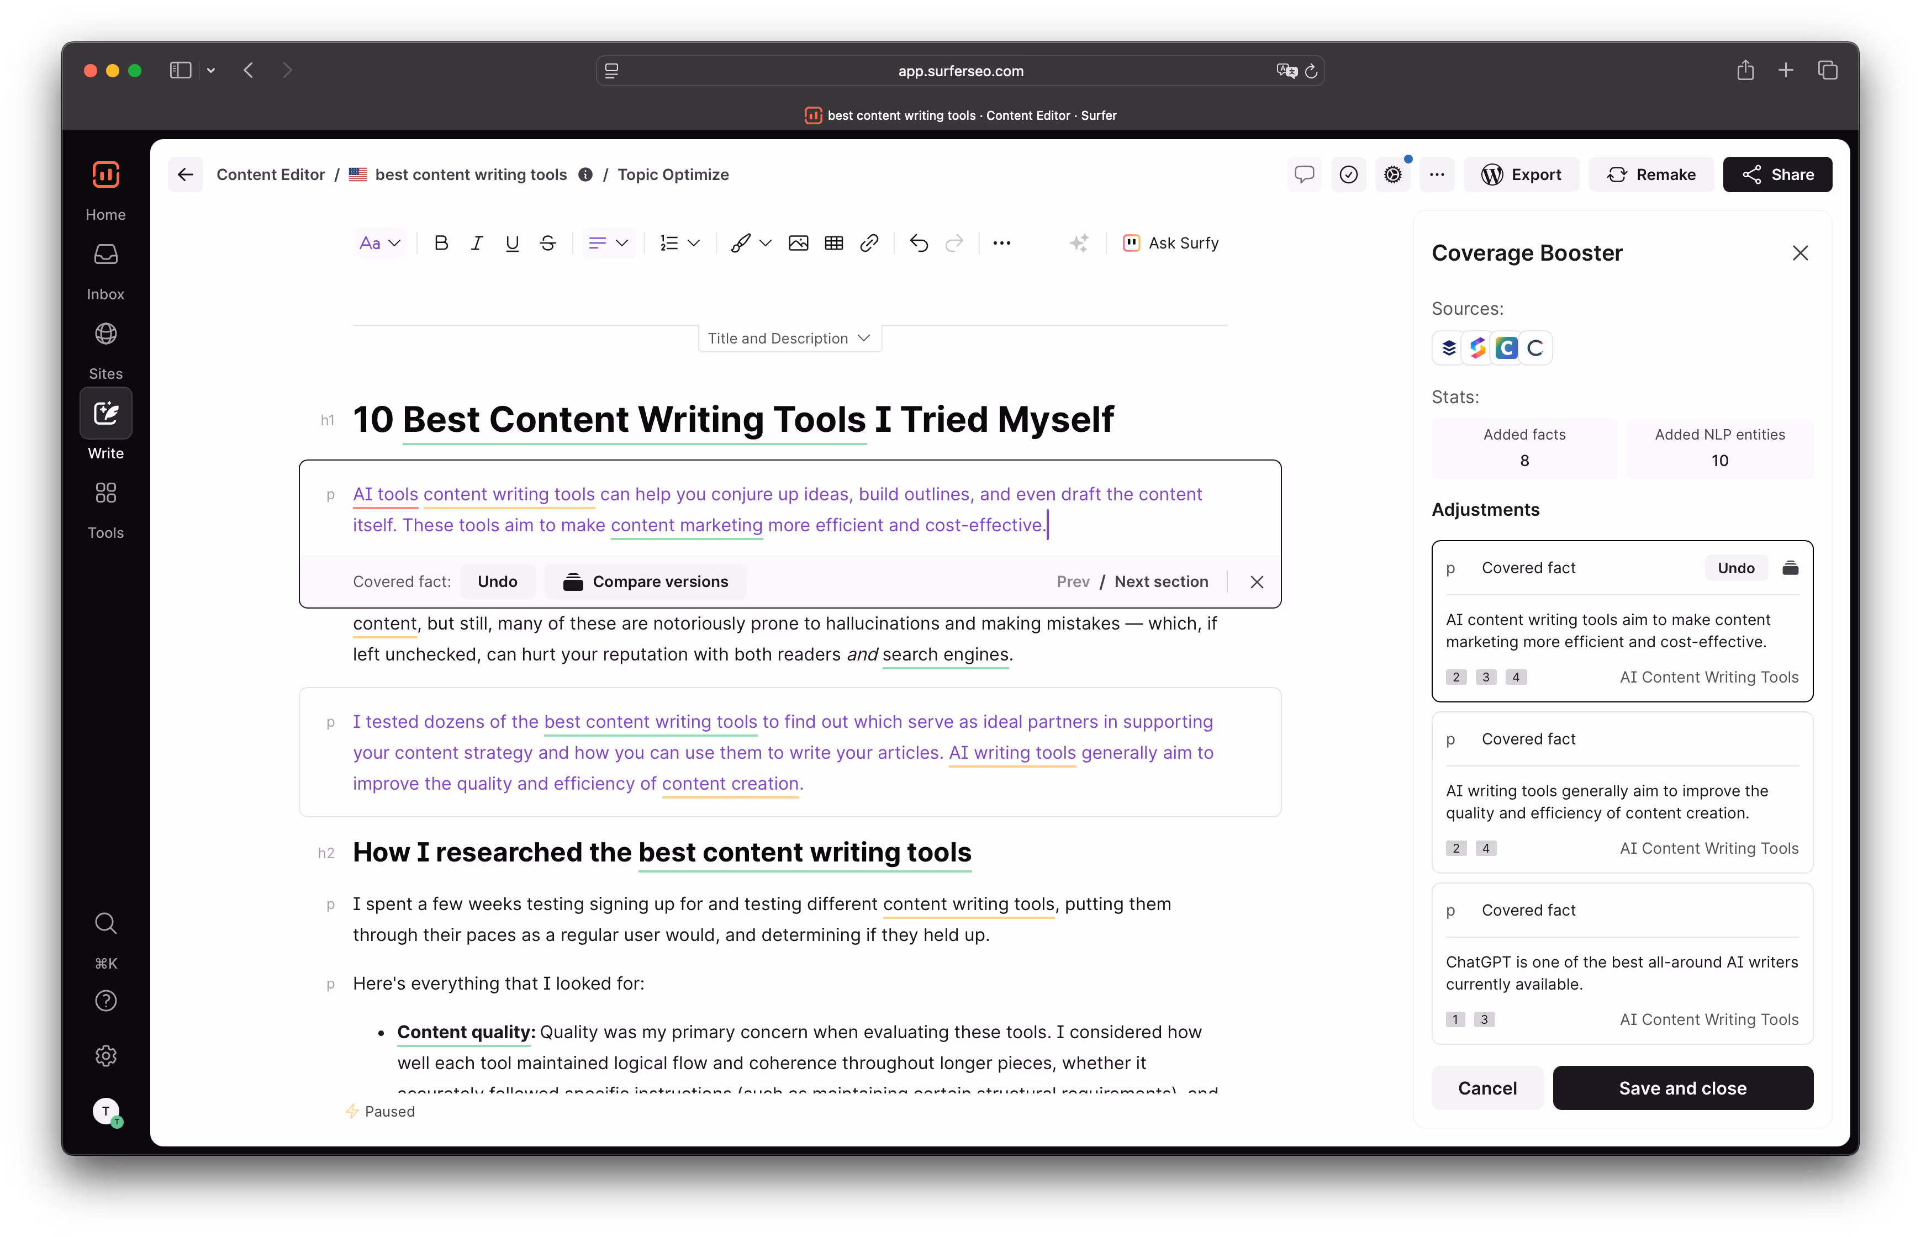This screenshot has width=1921, height=1237.
Task: Open the comments speech bubble icon
Action: pos(1304,175)
